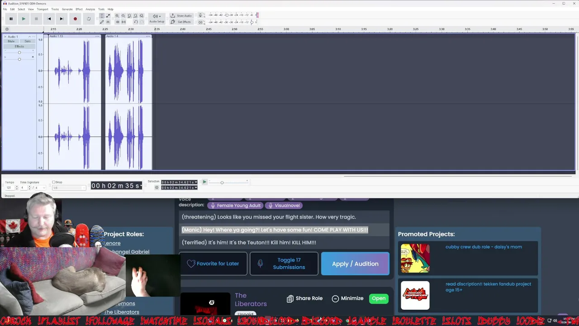Open the time display format dropdown
Screen dimensions: 579x326
pos(141,186)
